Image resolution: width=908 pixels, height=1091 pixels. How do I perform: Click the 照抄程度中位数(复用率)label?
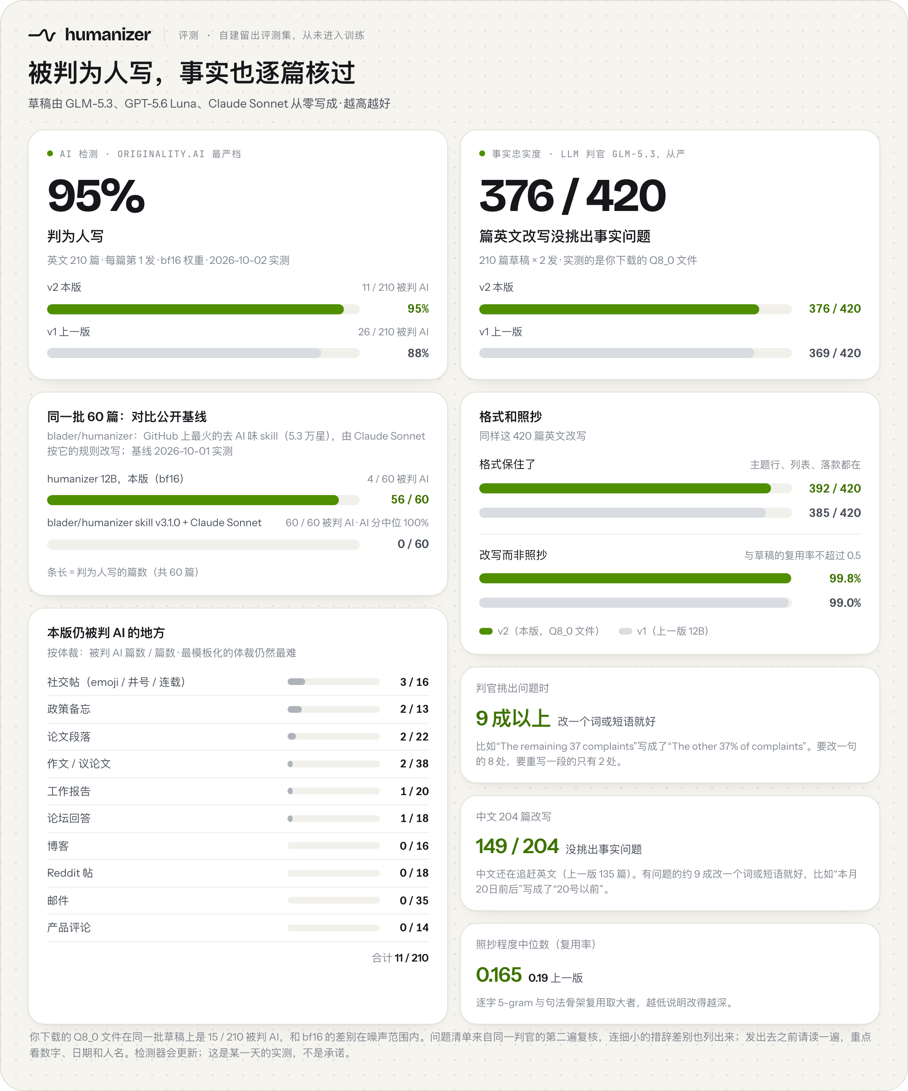click(x=536, y=944)
